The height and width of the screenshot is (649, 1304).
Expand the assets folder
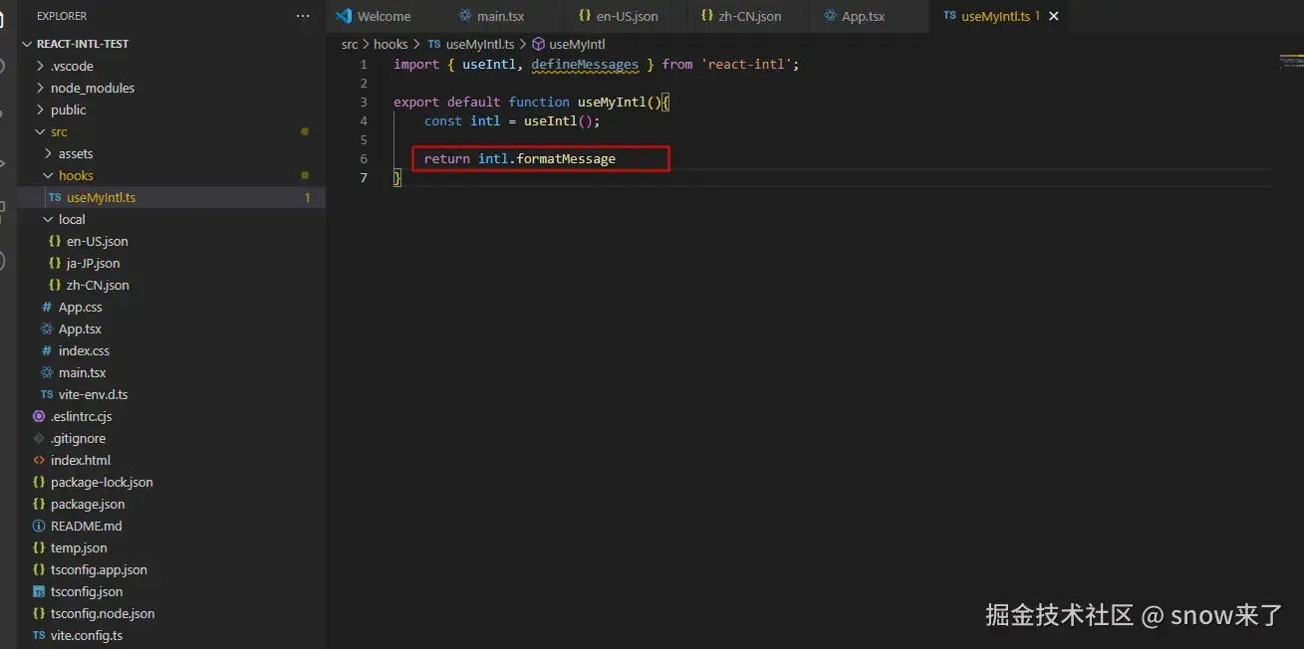point(48,153)
